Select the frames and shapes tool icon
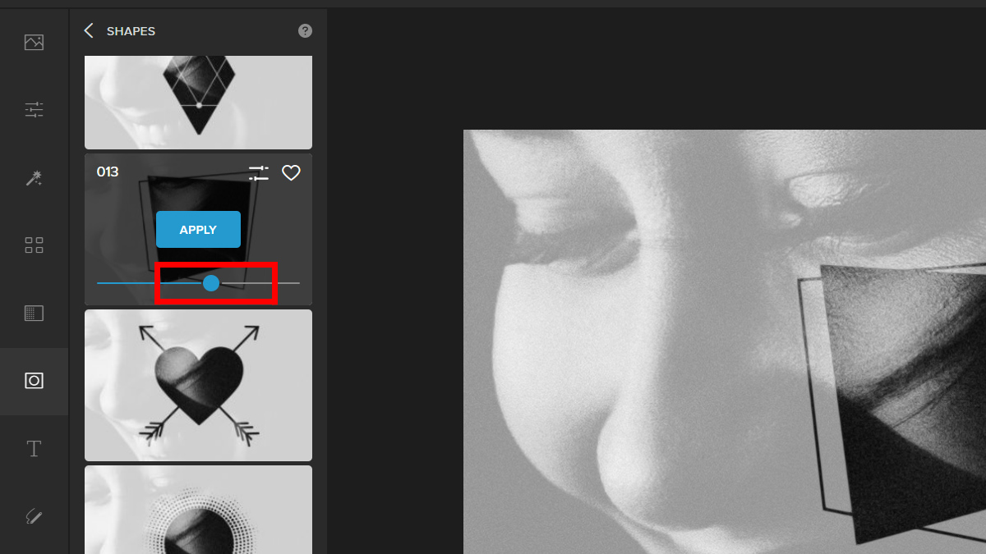The image size is (986, 554). tap(34, 380)
